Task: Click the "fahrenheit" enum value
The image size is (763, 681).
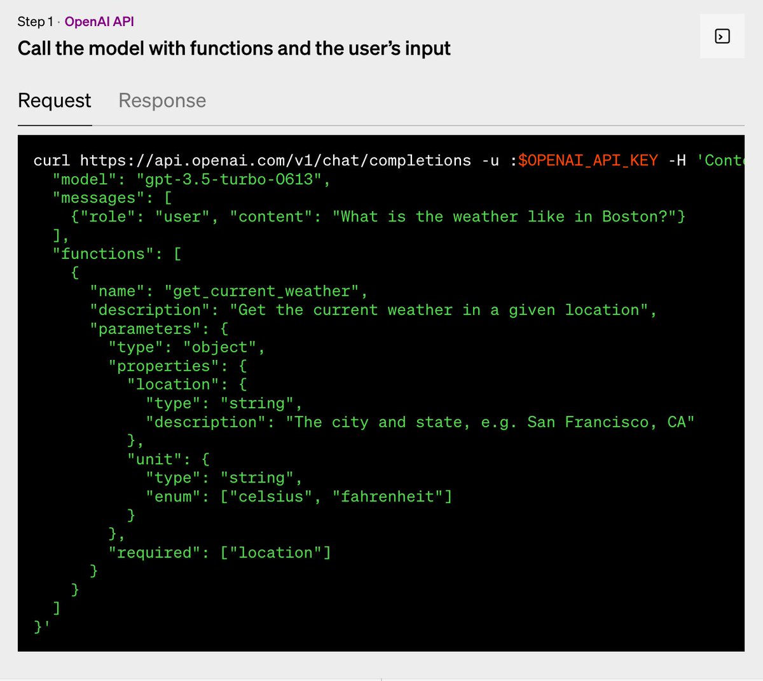Action: coord(387,497)
